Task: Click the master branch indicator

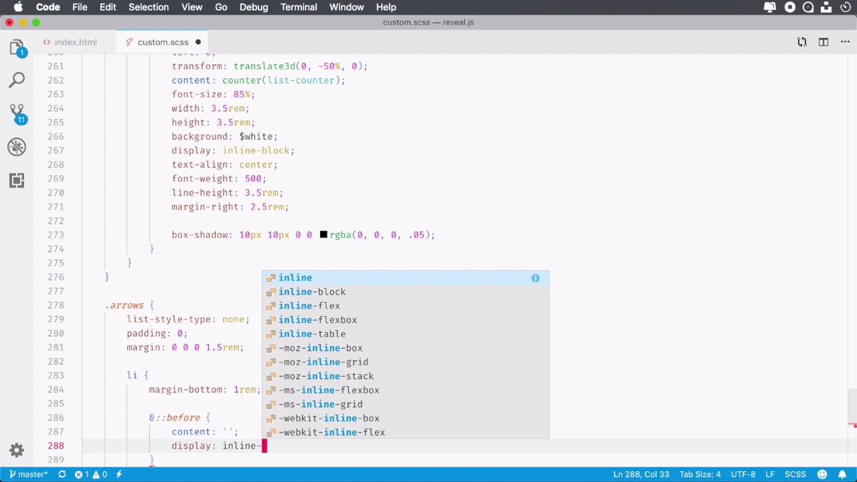Action: click(x=27, y=474)
